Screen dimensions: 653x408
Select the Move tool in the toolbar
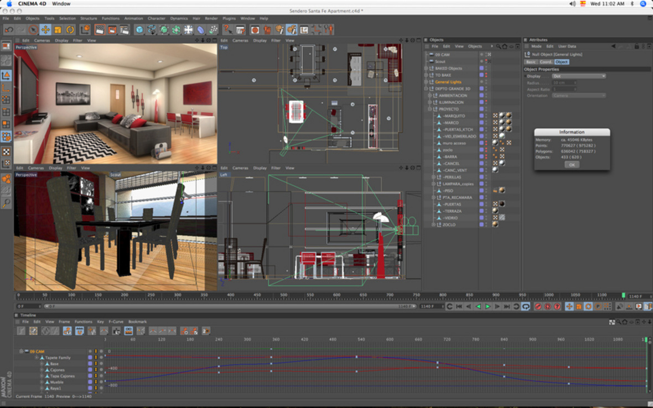point(45,30)
